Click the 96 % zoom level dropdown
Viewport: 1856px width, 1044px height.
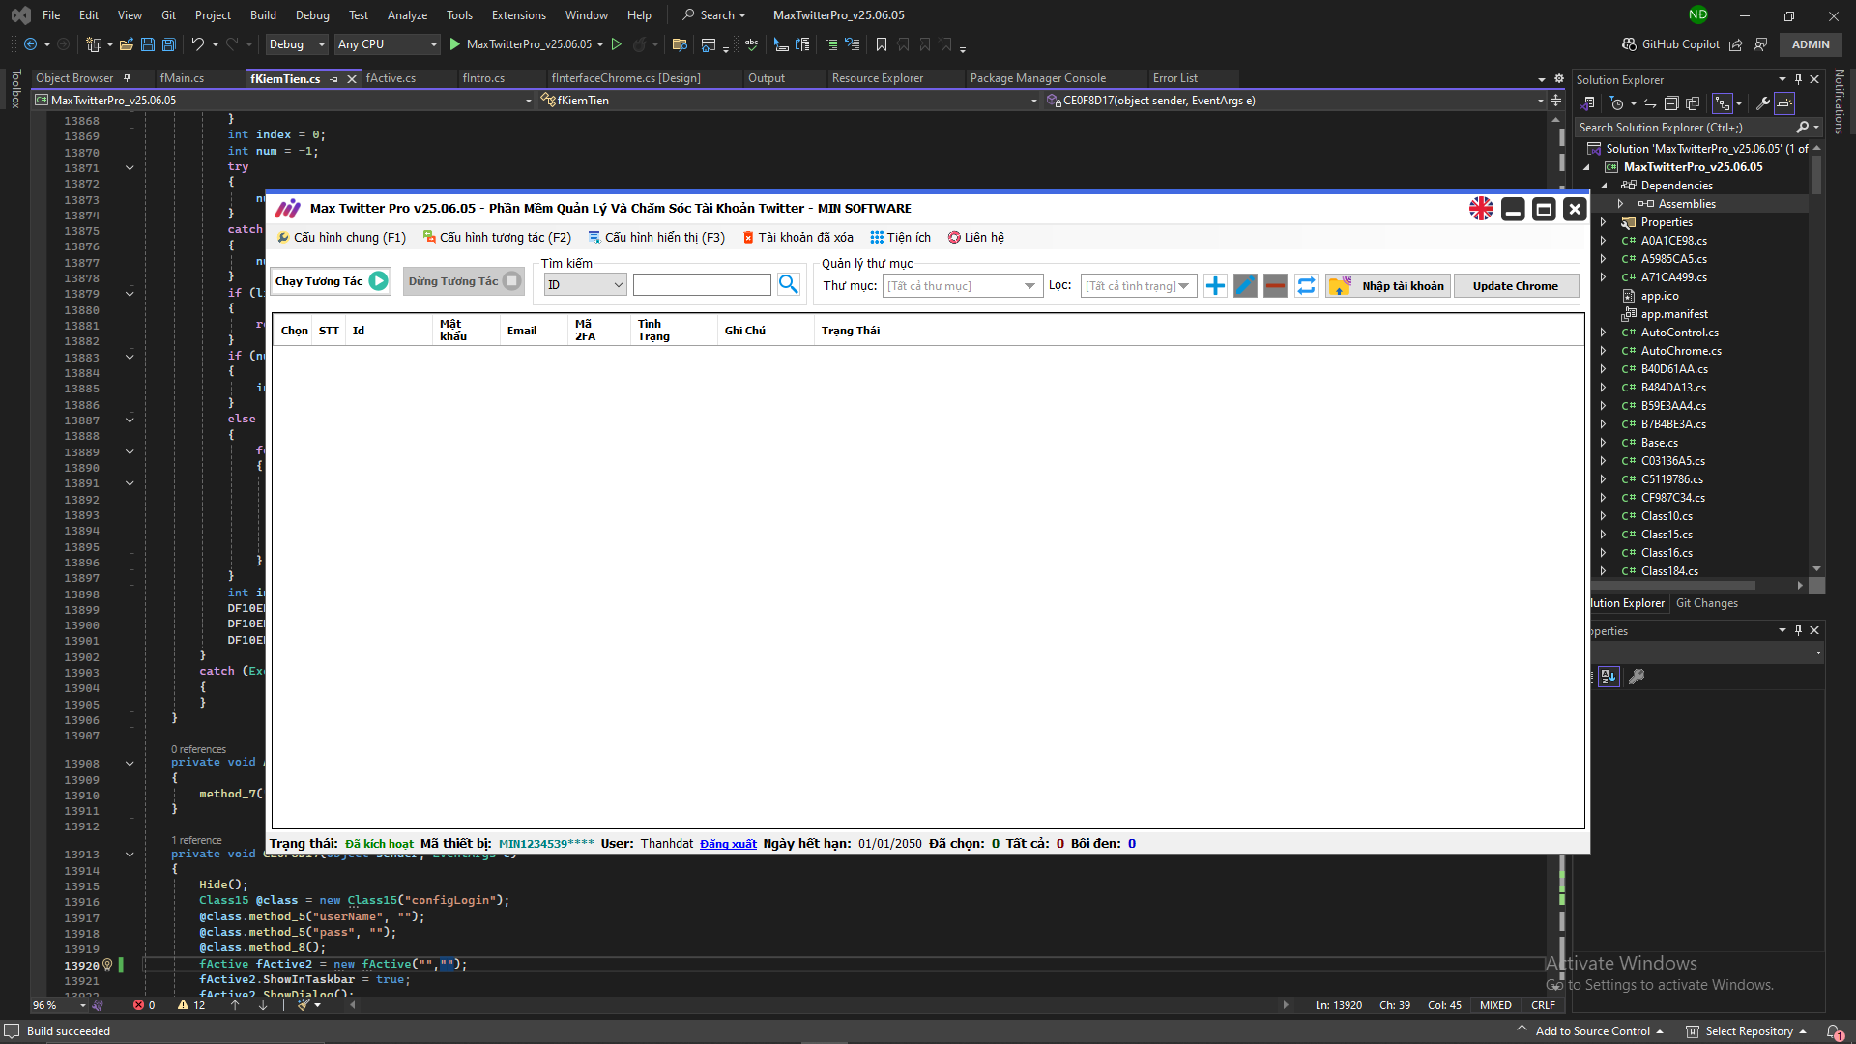(60, 1005)
